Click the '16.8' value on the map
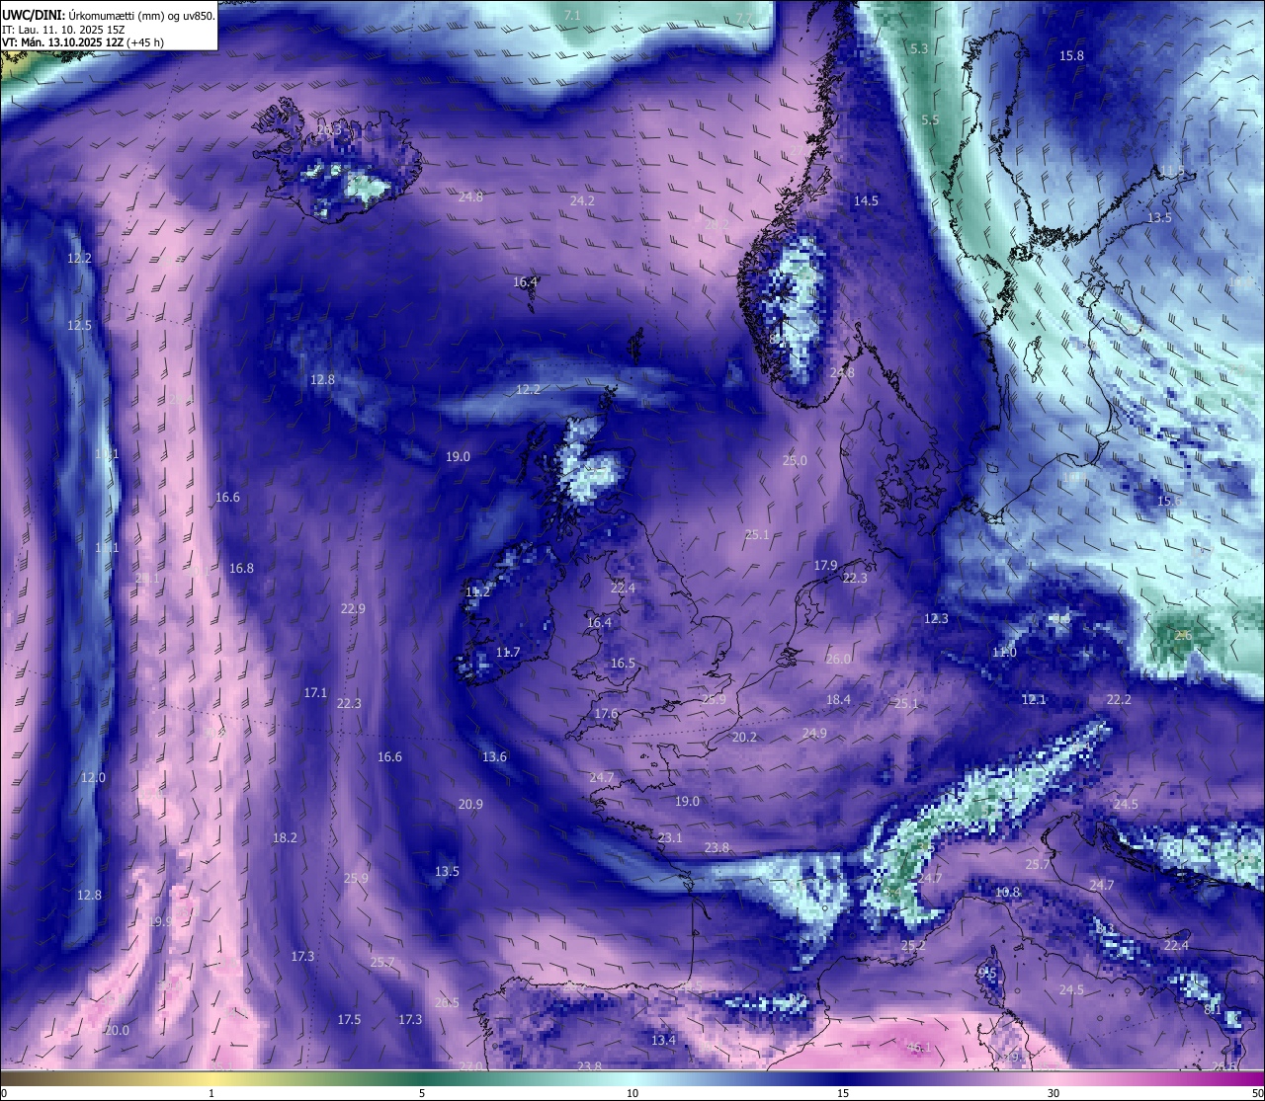This screenshot has width=1265, height=1101. (x=241, y=568)
